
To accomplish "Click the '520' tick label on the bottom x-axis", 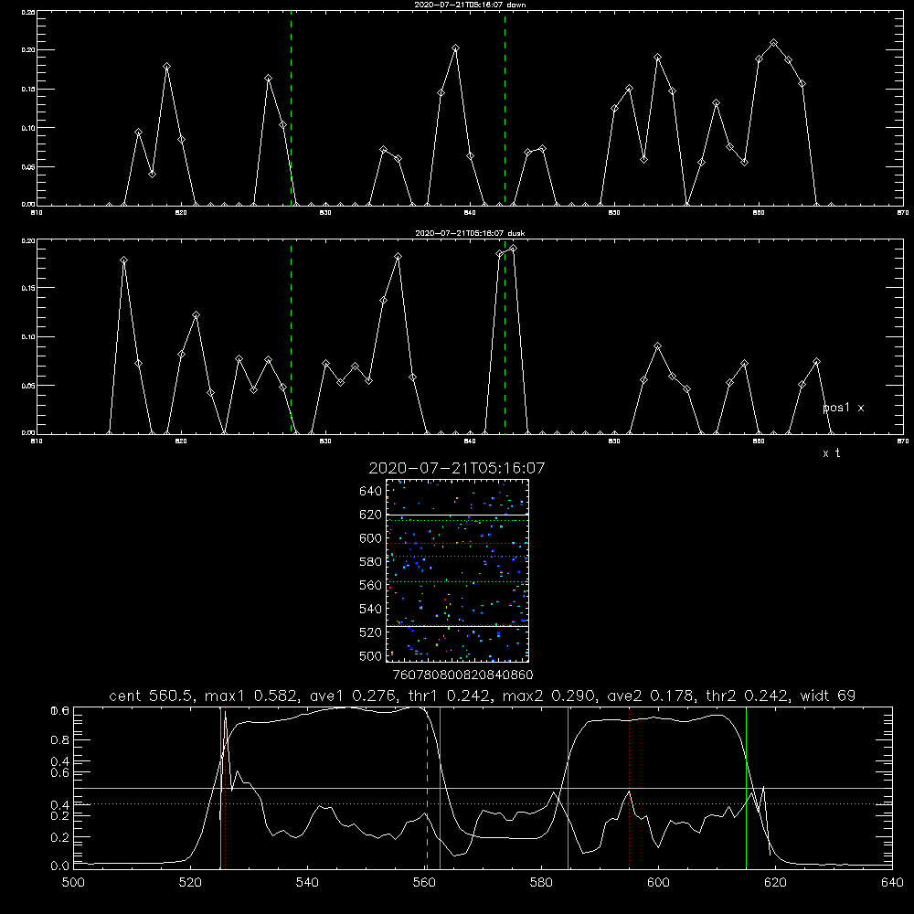I will coord(190,883).
